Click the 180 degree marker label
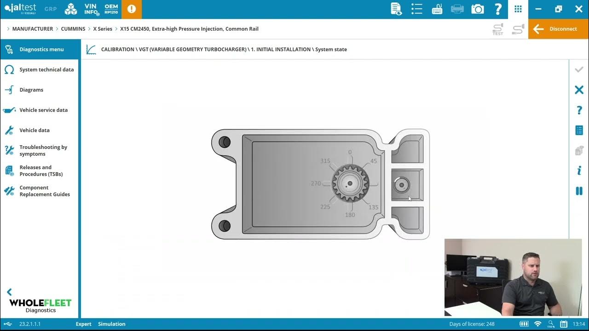 click(x=350, y=215)
